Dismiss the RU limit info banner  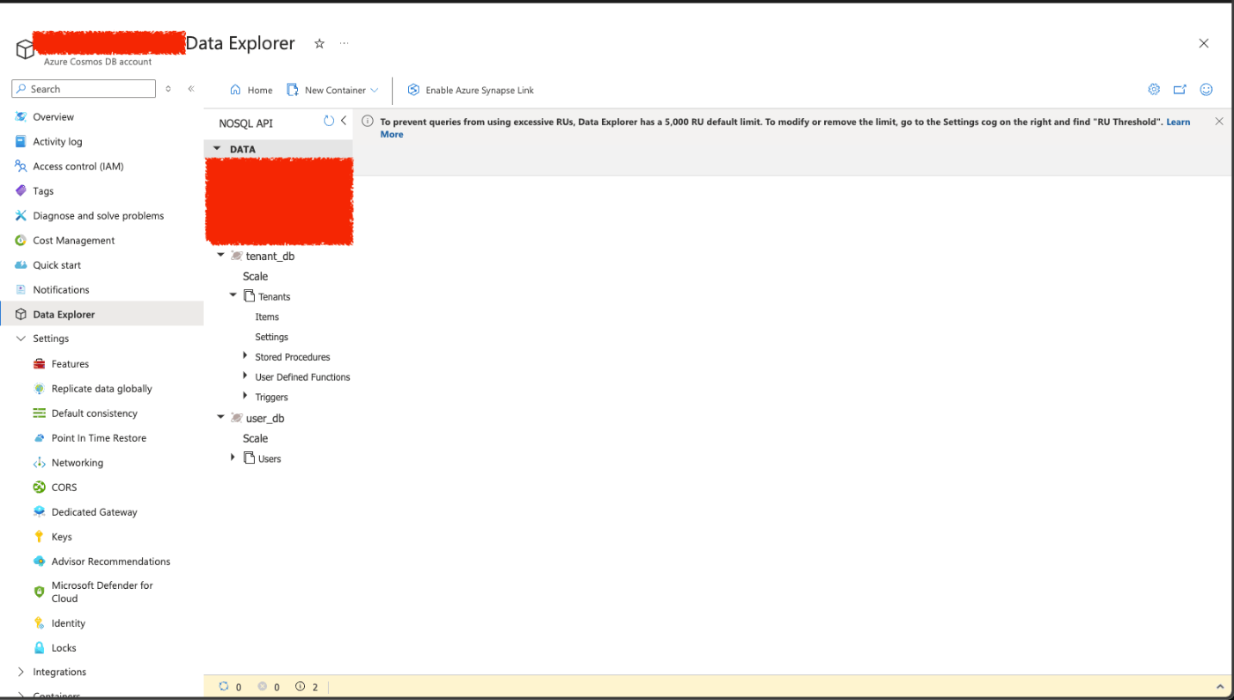pyautogui.click(x=1219, y=122)
